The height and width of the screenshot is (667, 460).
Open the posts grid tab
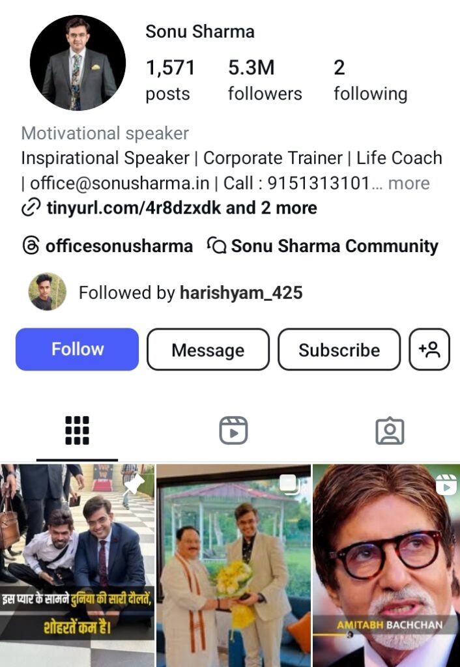click(77, 431)
